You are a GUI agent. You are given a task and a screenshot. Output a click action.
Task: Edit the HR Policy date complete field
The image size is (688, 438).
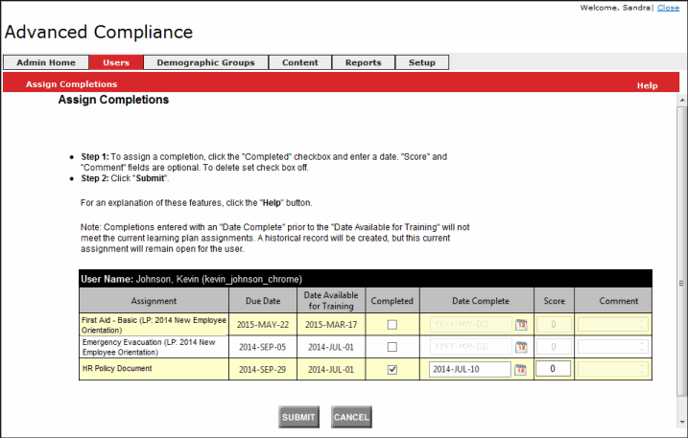tap(469, 369)
